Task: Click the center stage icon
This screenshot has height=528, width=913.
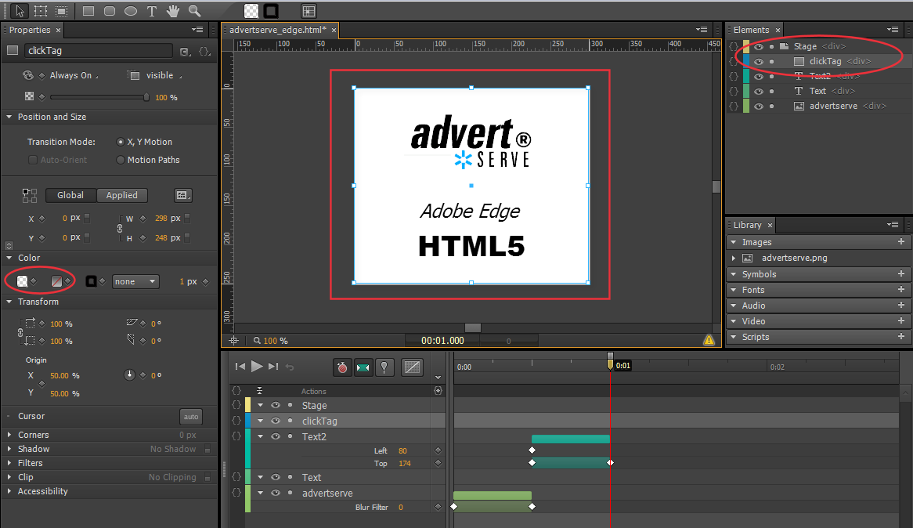Action: (233, 340)
